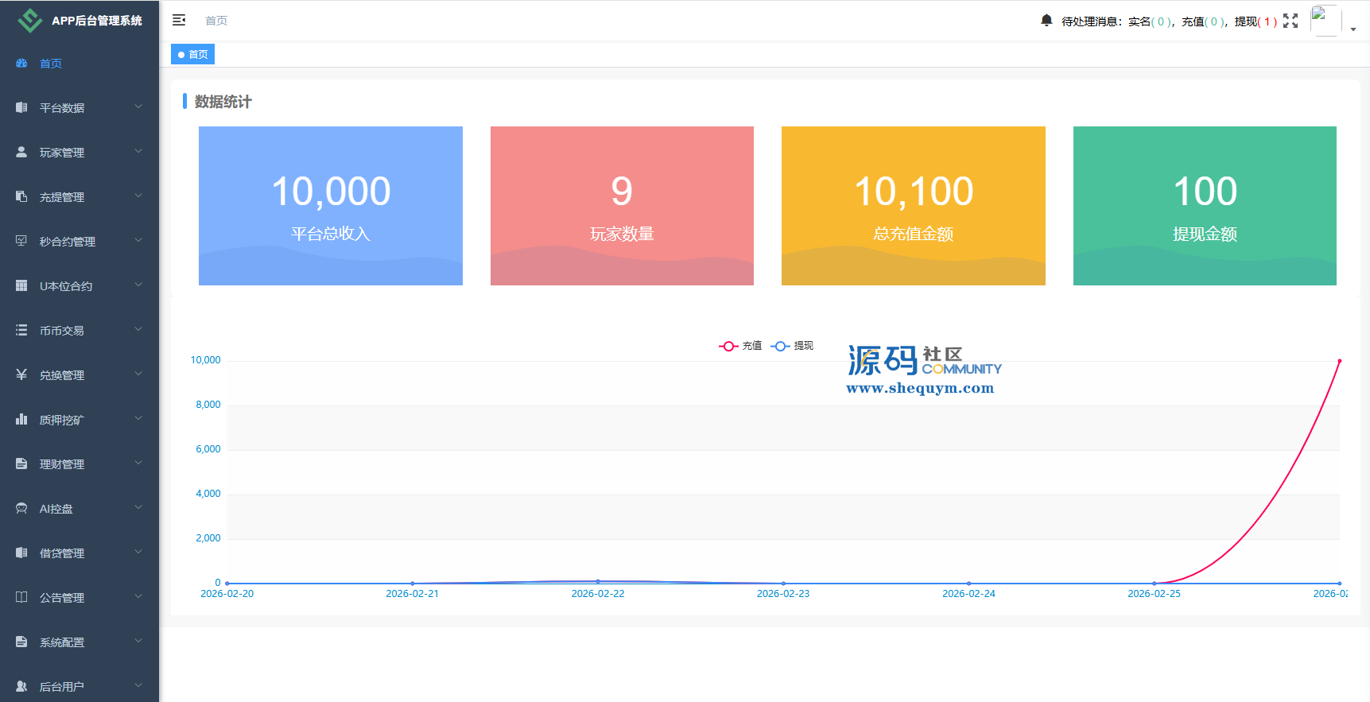
Task: Open the user avatar dropdown arrow
Action: tap(1353, 29)
